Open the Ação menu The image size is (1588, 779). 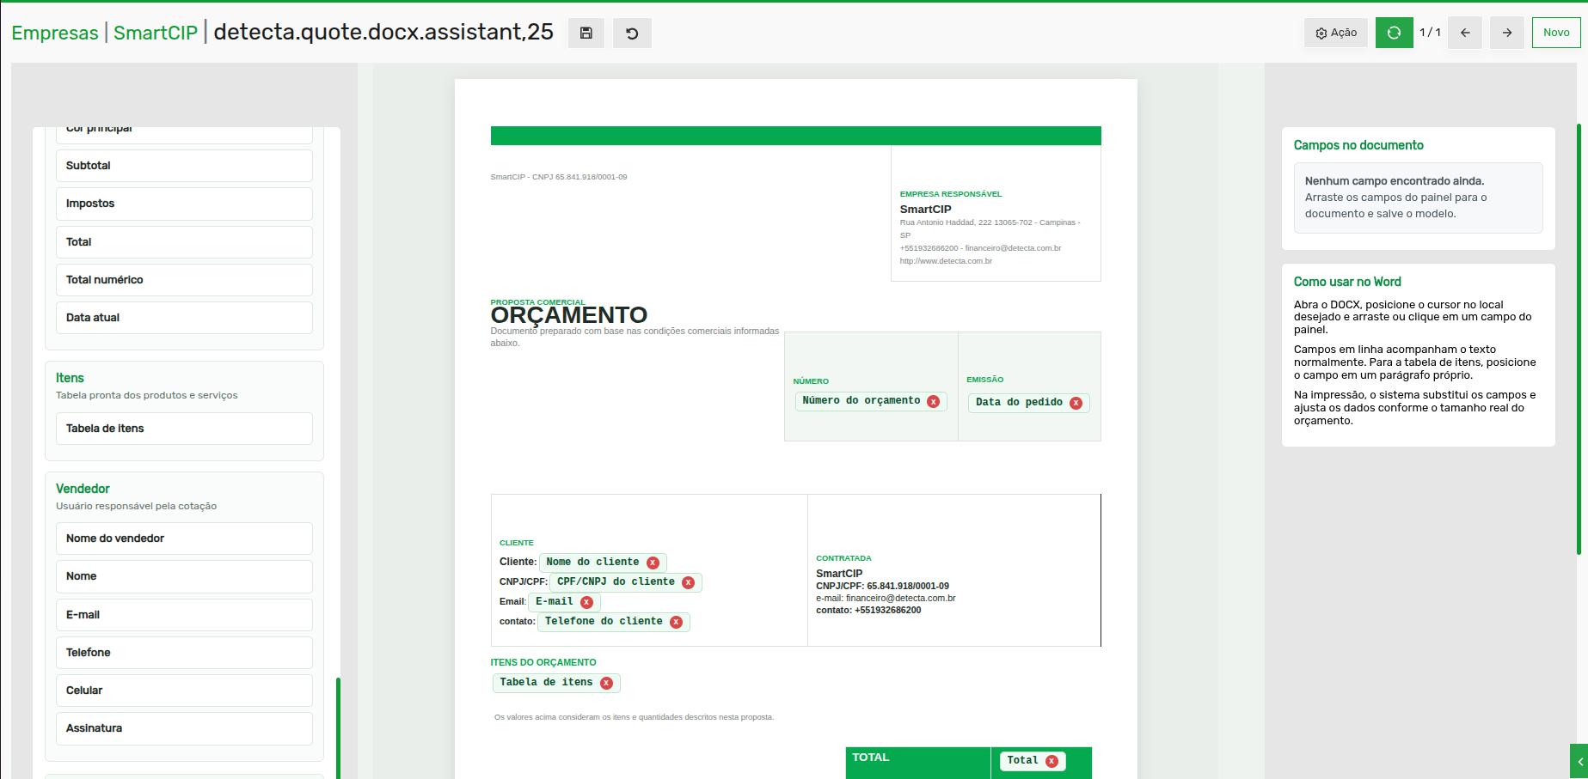pos(1336,33)
